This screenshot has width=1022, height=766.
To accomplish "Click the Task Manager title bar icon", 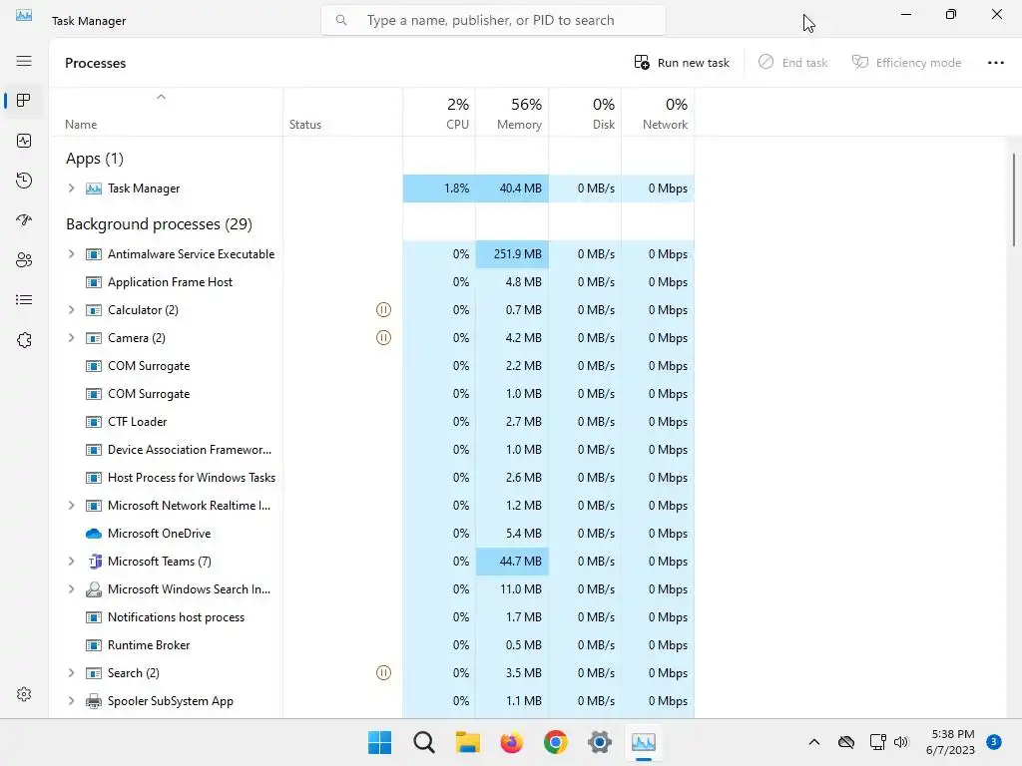I will (x=24, y=15).
